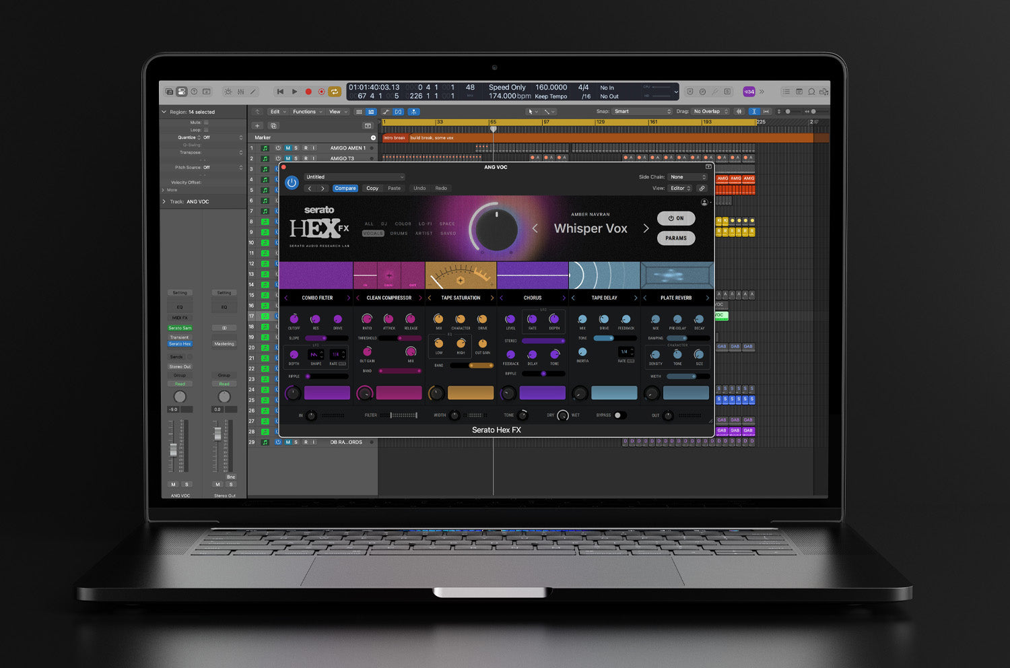Expand the Track ANG VOC disclosure
This screenshot has width=1010, height=668.
tap(164, 201)
